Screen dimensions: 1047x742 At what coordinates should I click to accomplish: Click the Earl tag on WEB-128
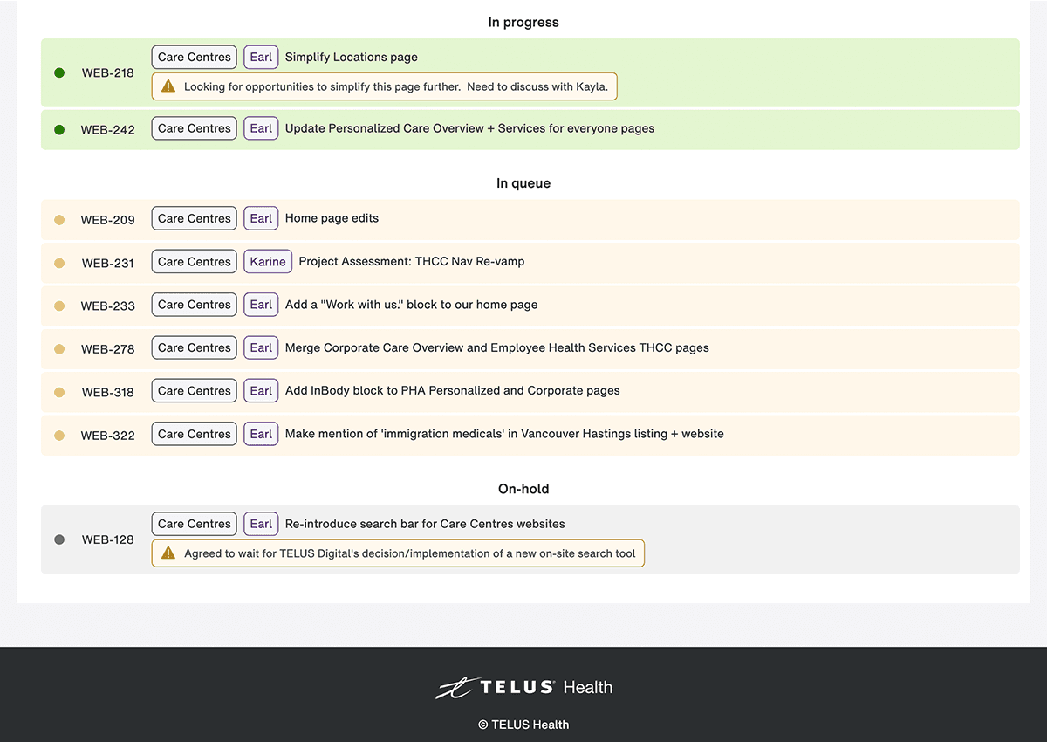pyautogui.click(x=261, y=524)
